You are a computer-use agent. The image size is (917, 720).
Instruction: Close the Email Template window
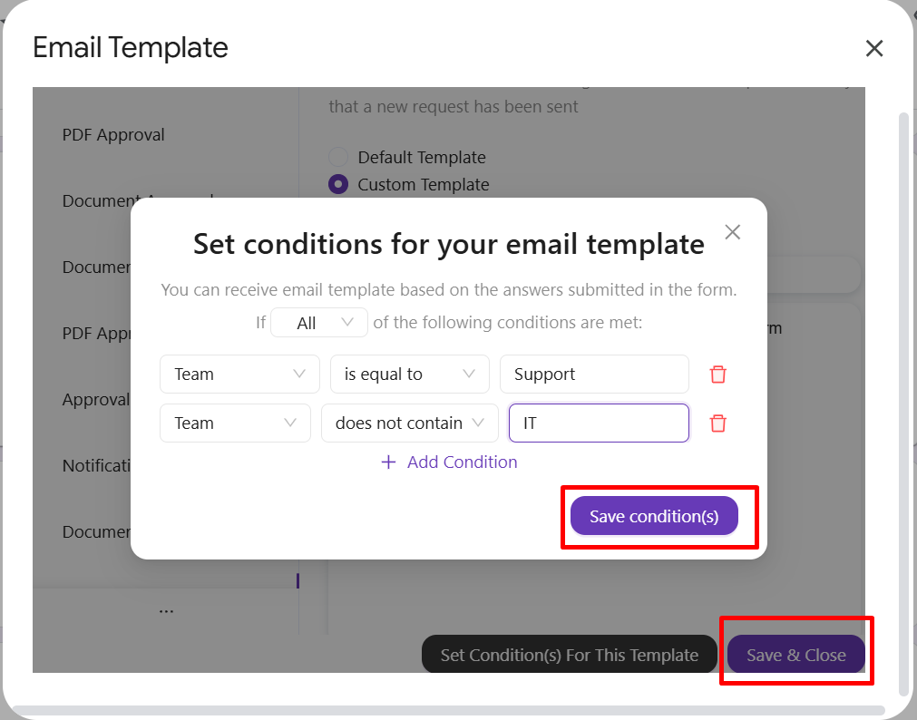point(873,48)
